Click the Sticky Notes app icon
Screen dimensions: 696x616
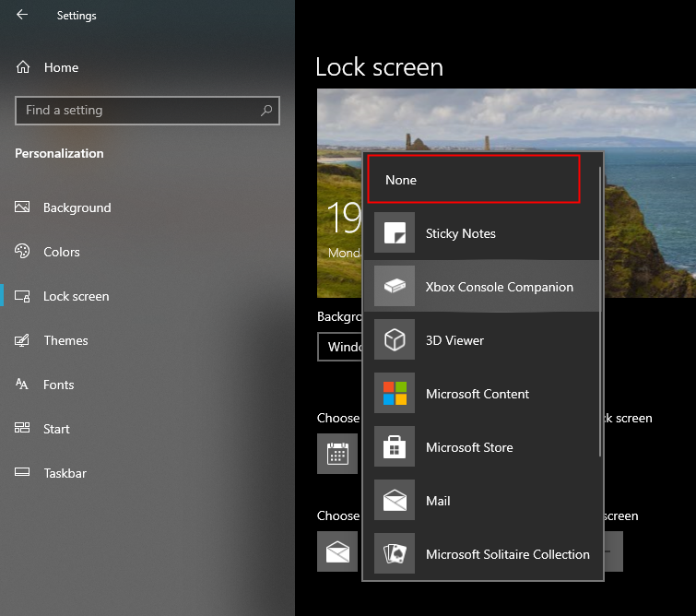coord(395,232)
